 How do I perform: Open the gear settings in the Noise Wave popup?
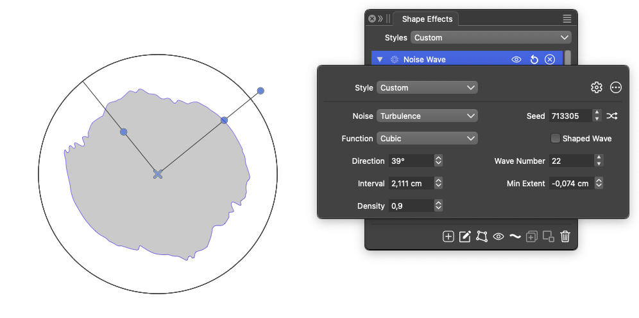tap(597, 87)
